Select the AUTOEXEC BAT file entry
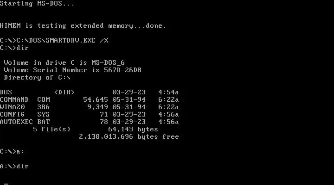This screenshot has height=185, width=334. (x=89, y=122)
